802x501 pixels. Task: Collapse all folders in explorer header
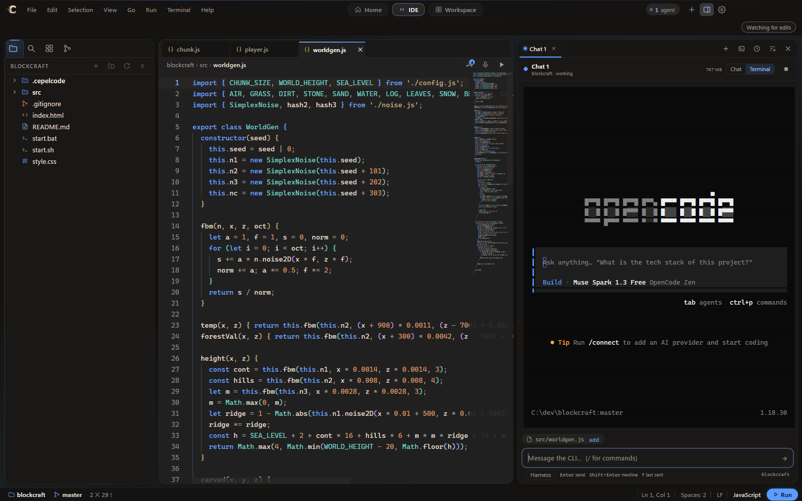point(142,66)
